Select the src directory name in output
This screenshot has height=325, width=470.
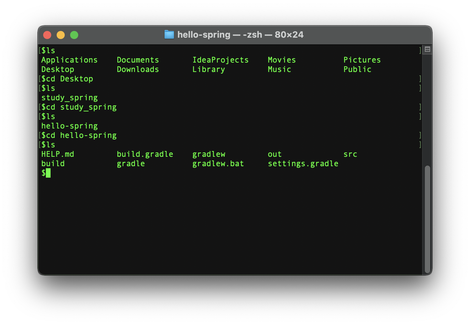350,154
